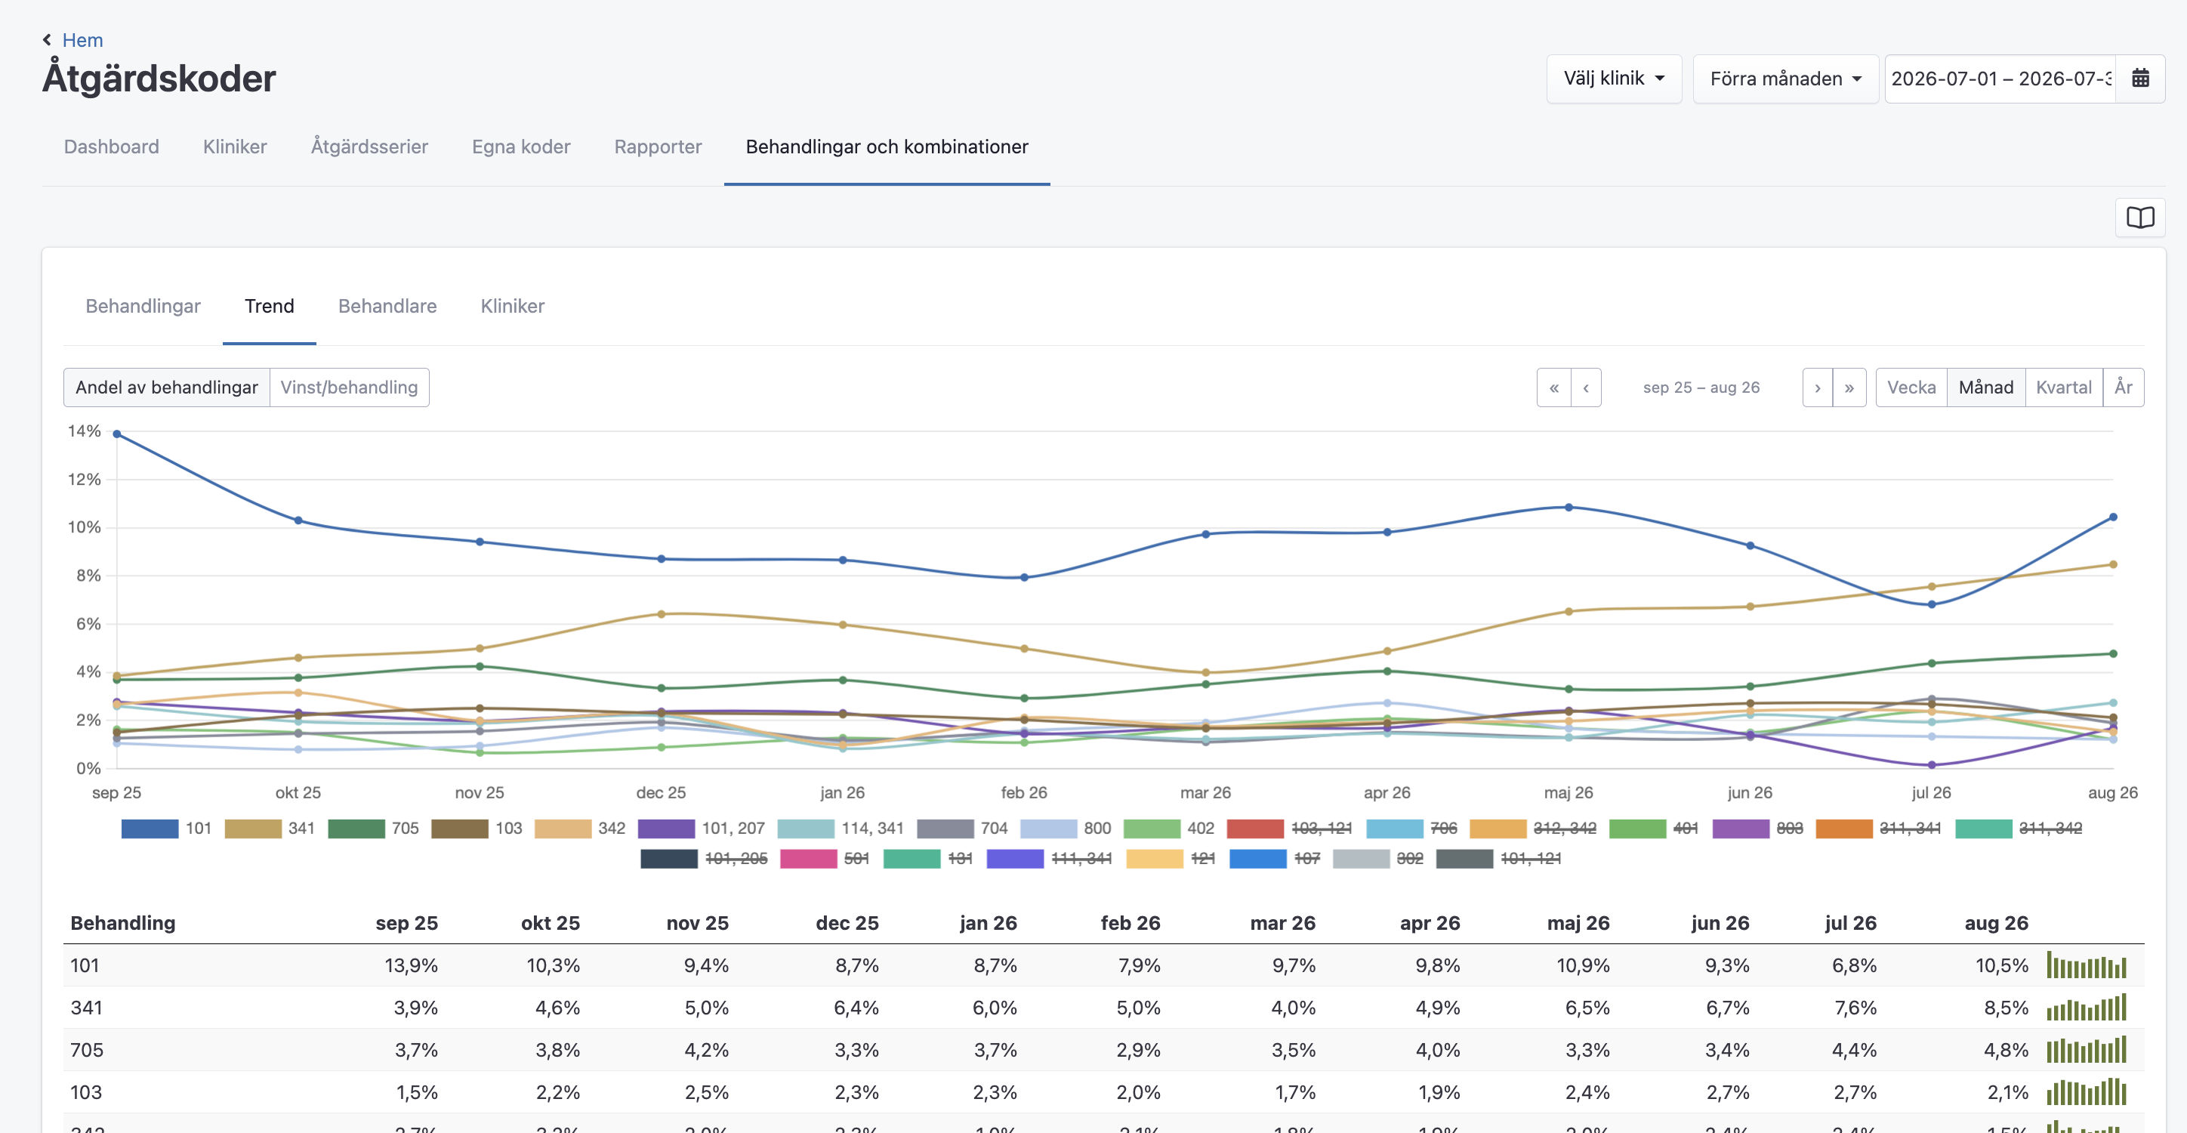The height and width of the screenshot is (1133, 2187).
Task: Set chart interval to Månad
Action: (1986, 387)
